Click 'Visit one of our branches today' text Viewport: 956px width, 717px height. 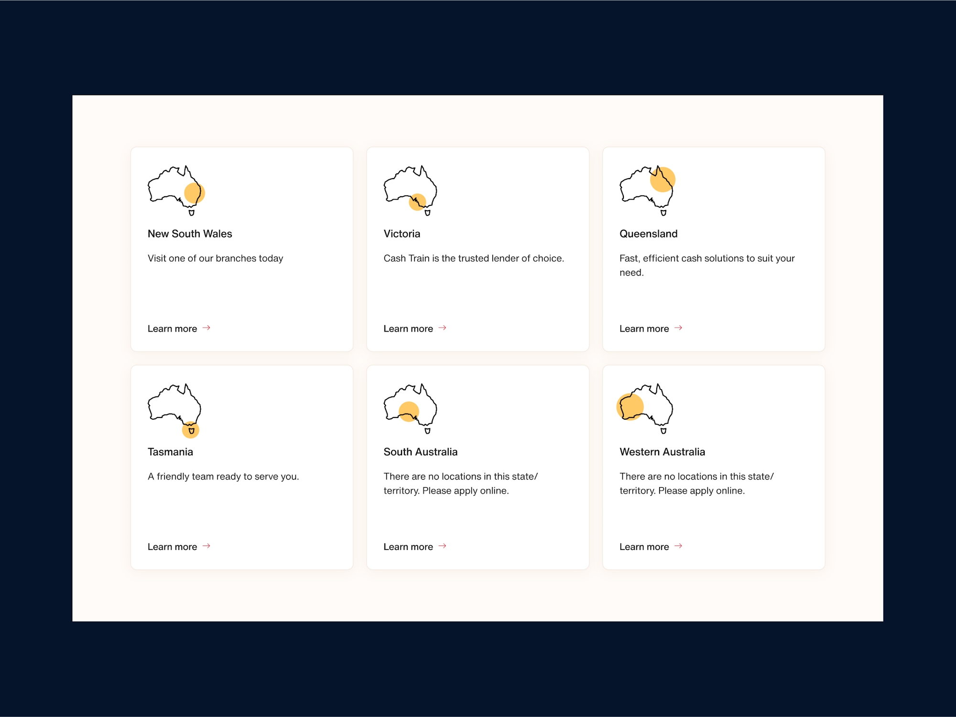point(215,258)
